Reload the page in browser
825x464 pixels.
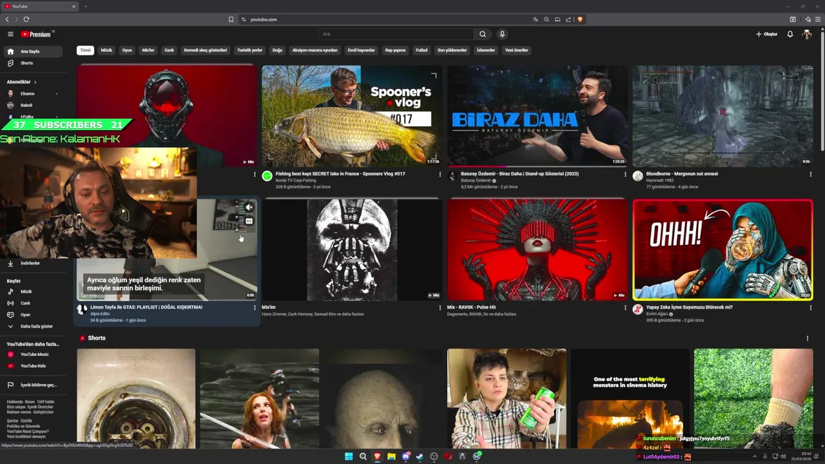click(x=26, y=19)
